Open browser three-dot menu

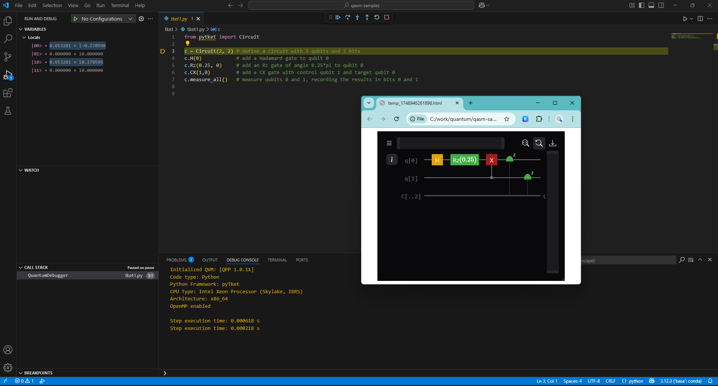pyautogui.click(x=573, y=119)
